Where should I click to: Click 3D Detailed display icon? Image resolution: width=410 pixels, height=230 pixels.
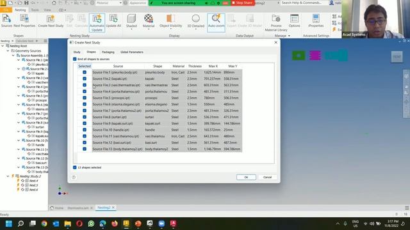tap(195, 21)
